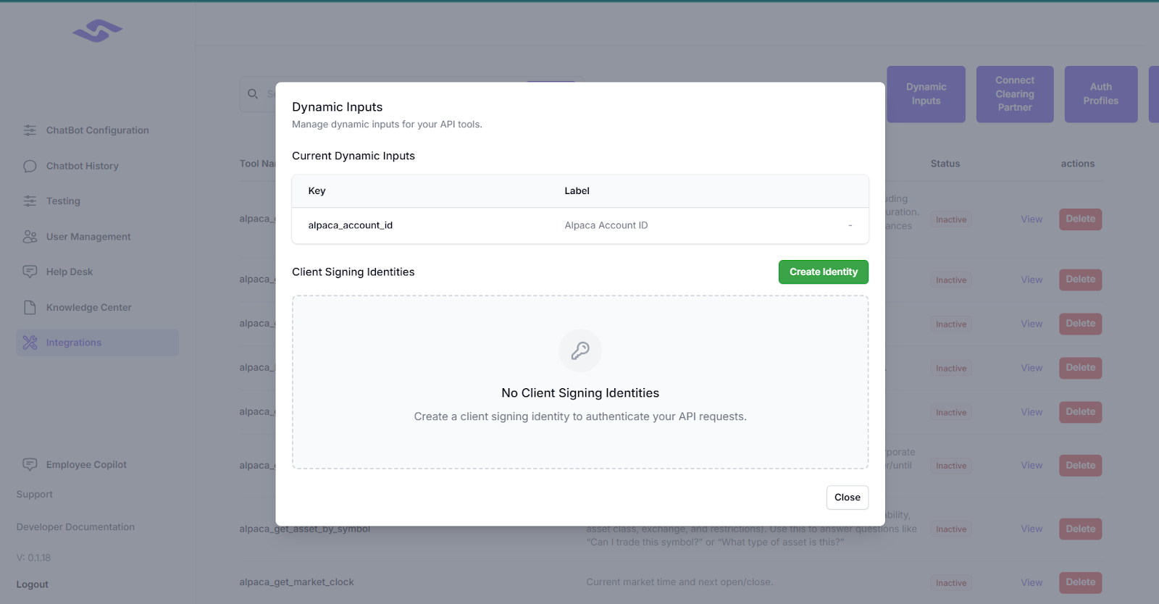Click the Employee Copilot chat icon
The image size is (1159, 604).
pos(30,464)
